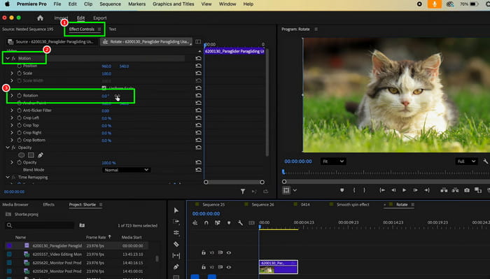This screenshot has width=490, height=279.
Task: Collapse the Opacity effect group
Action: [x=8, y=148]
